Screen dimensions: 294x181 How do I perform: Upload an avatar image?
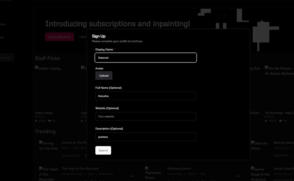tap(104, 76)
